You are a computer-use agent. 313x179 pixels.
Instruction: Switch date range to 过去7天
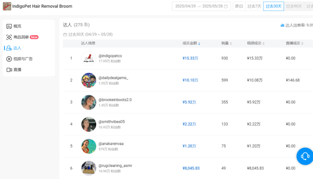[254, 6]
